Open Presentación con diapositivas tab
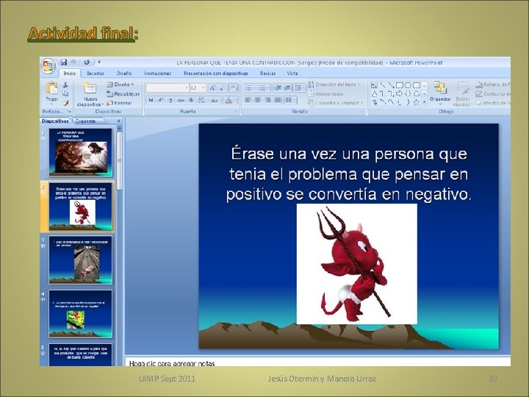Image resolution: width=529 pixels, height=397 pixels. (x=215, y=74)
